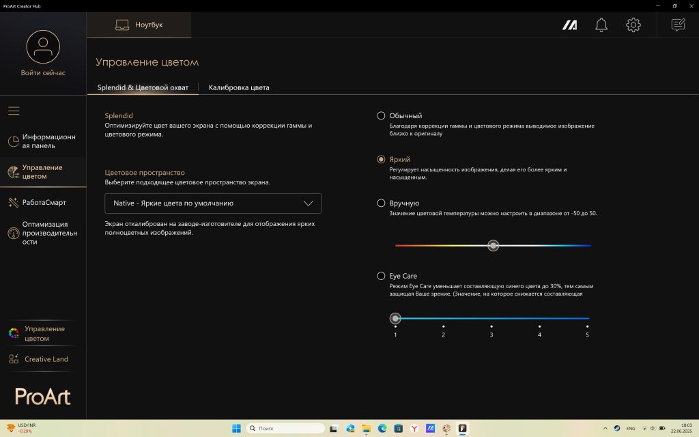Expand the Native color space dropdown
This screenshot has width=699, height=437.
click(213, 203)
